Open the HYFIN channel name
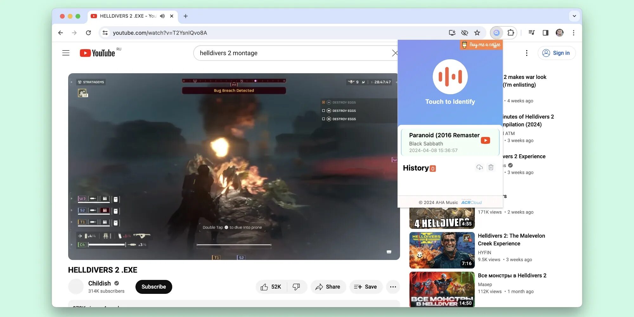The width and height of the screenshot is (634, 317). [484, 253]
